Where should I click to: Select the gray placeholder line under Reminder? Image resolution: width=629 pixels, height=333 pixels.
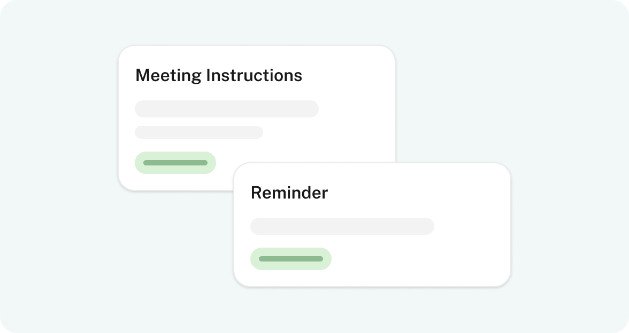(x=342, y=226)
